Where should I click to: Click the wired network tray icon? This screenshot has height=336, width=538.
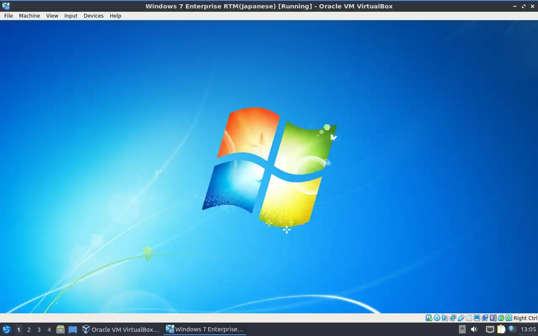(x=490, y=329)
